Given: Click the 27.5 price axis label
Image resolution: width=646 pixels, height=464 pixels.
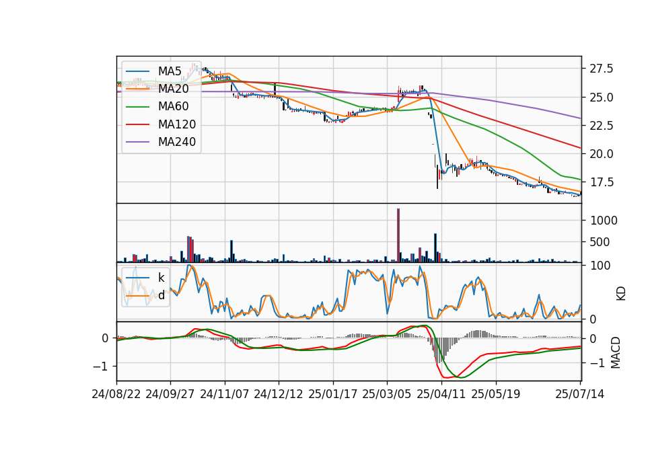Looking at the screenshot, I should pyautogui.click(x=602, y=69).
